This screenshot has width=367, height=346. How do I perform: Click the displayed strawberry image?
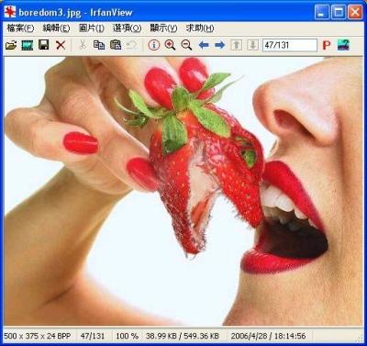coord(183,191)
